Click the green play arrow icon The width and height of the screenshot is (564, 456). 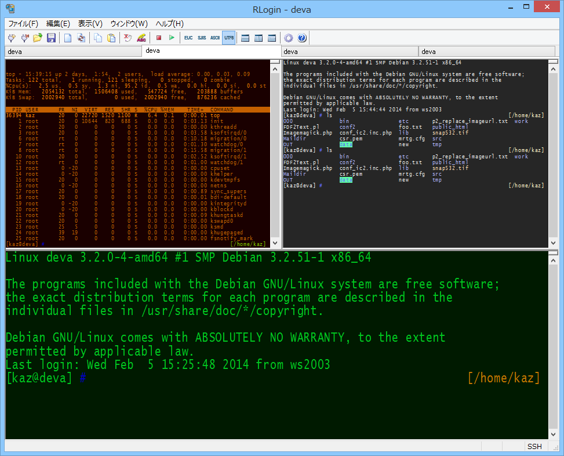[x=172, y=38]
